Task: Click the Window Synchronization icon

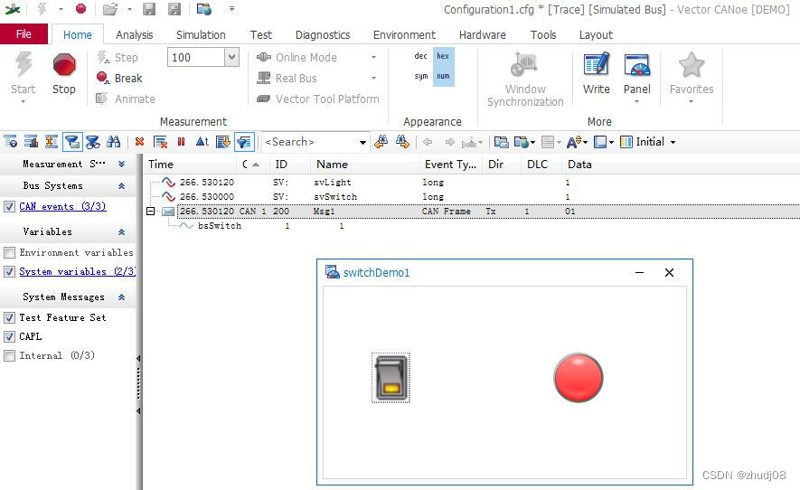Action: (525, 65)
